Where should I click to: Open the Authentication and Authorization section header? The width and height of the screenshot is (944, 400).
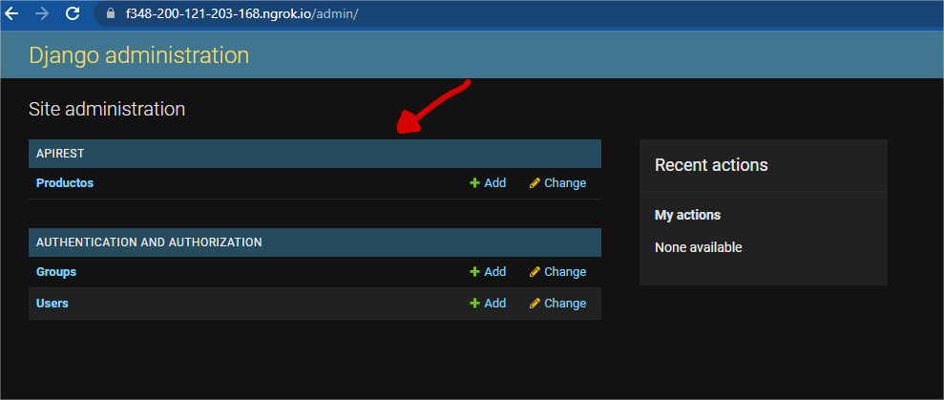(x=149, y=242)
